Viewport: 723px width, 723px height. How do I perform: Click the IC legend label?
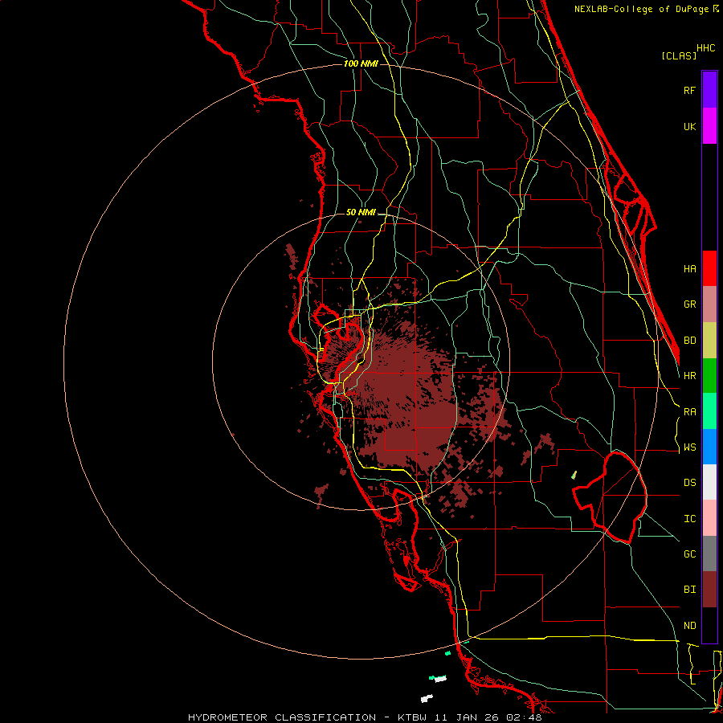point(689,518)
